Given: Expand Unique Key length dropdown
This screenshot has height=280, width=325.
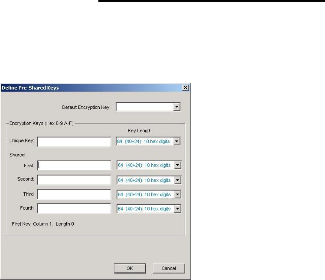Looking at the screenshot, I should tap(177, 141).
